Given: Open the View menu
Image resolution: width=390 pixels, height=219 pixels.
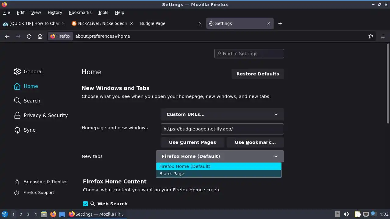Looking at the screenshot, I should [36, 12].
